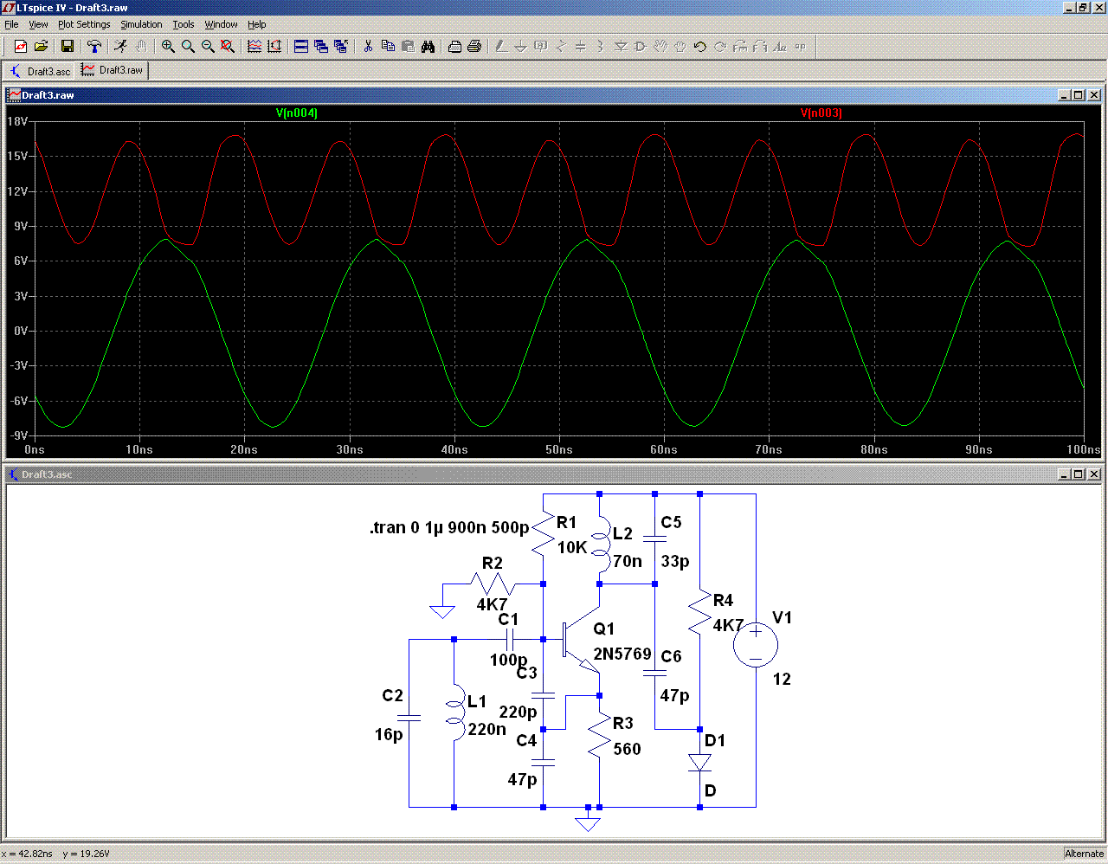This screenshot has height=864, width=1108.
Task: Open the Control Panel hammer icon
Action: click(x=94, y=47)
